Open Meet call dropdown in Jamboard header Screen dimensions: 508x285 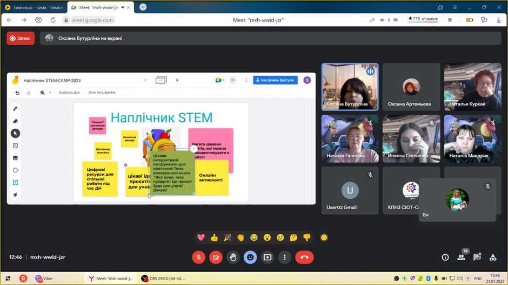[x=219, y=80]
